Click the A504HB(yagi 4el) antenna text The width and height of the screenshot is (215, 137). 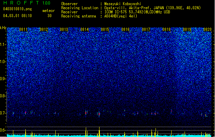[x=121, y=16]
